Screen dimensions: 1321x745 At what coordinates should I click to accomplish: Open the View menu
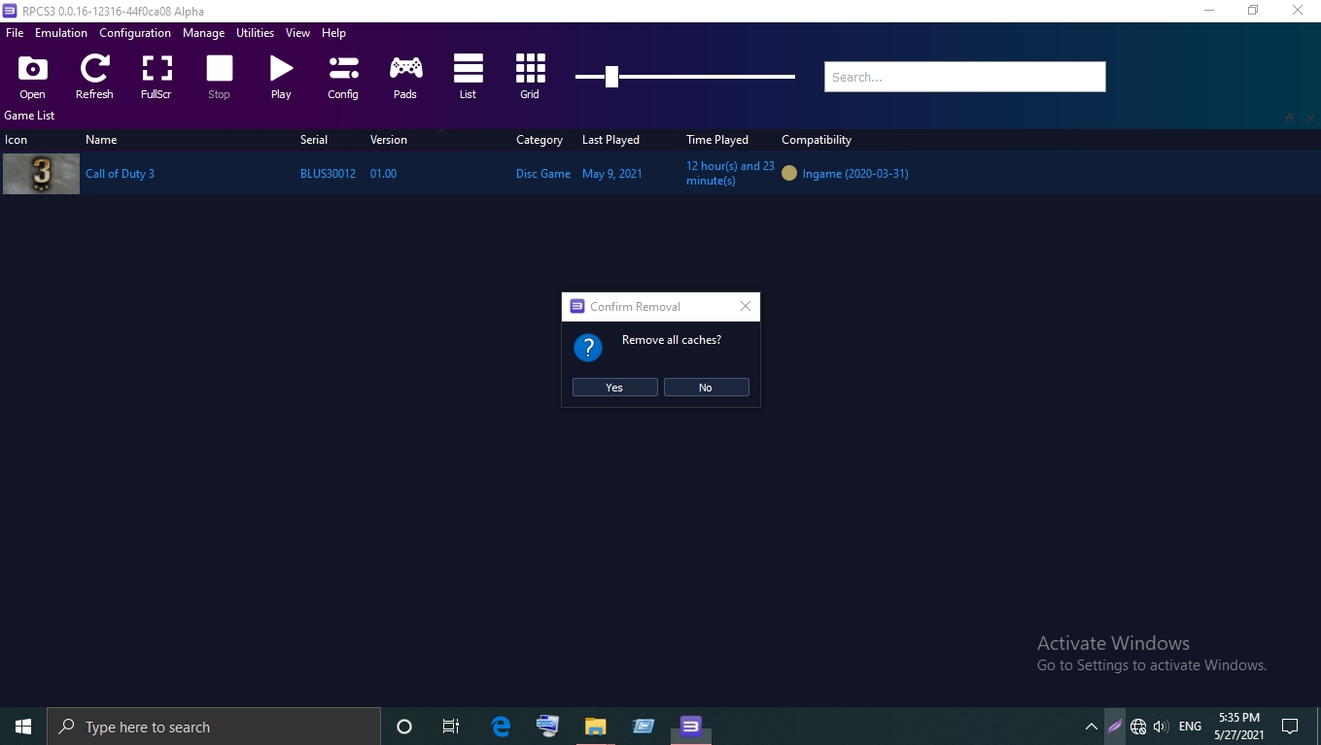[x=297, y=33]
